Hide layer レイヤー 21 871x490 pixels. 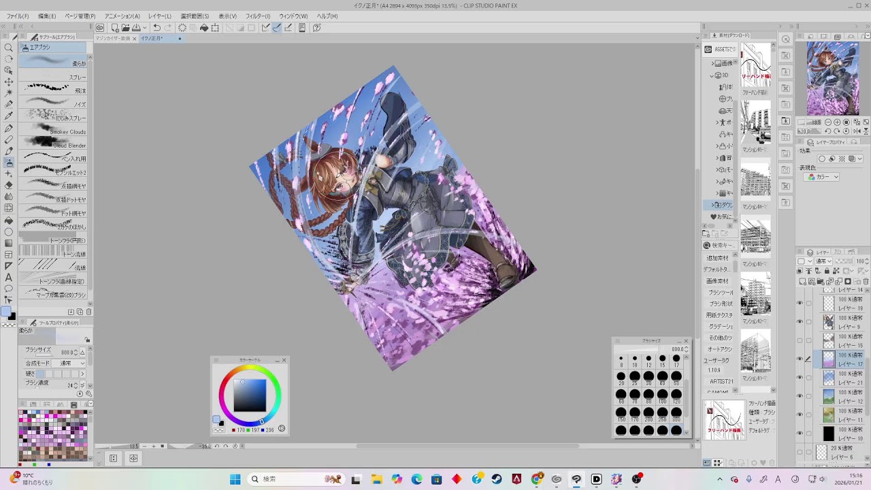click(x=800, y=378)
